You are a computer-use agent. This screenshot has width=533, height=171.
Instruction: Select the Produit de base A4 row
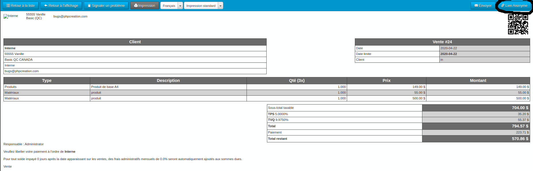point(105,87)
